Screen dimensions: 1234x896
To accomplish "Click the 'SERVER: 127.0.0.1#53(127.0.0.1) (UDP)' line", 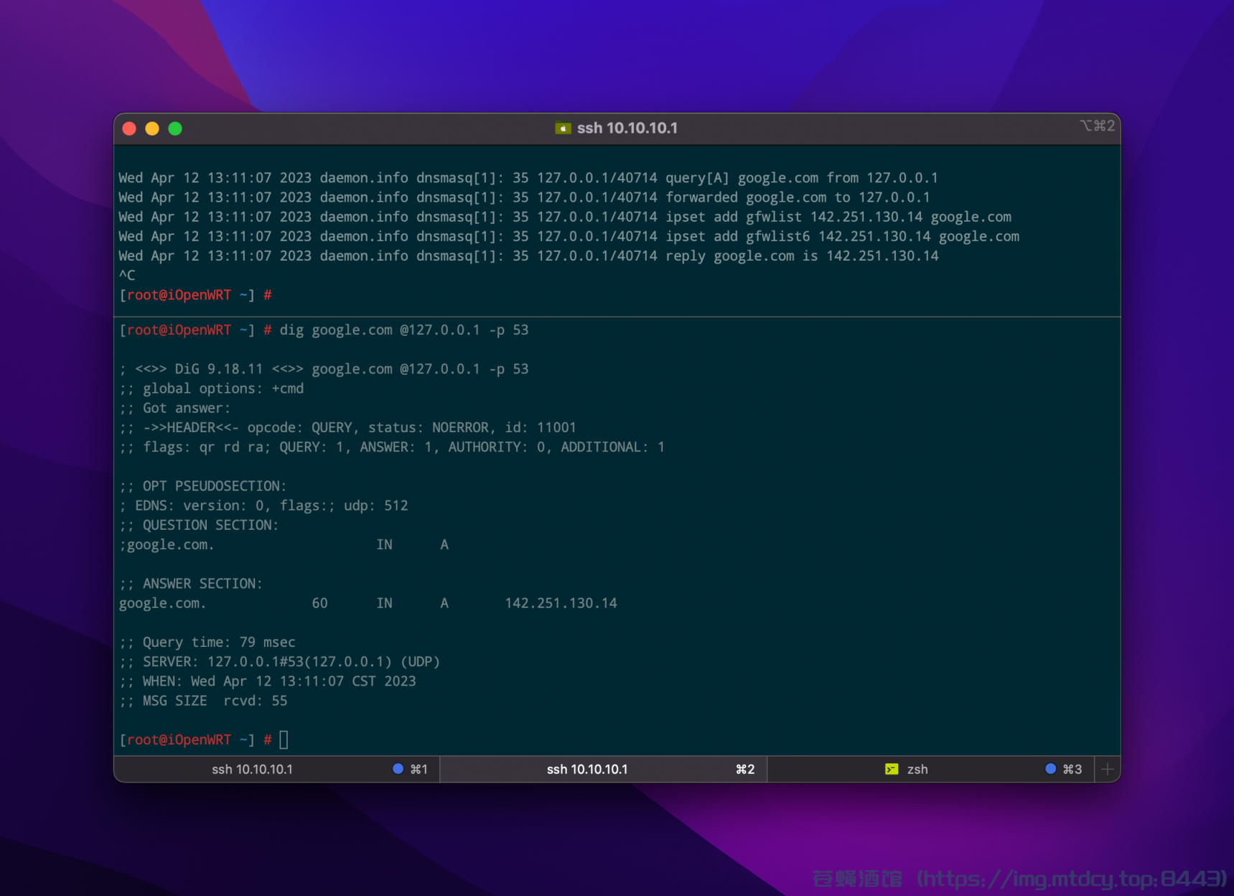I will click(279, 661).
